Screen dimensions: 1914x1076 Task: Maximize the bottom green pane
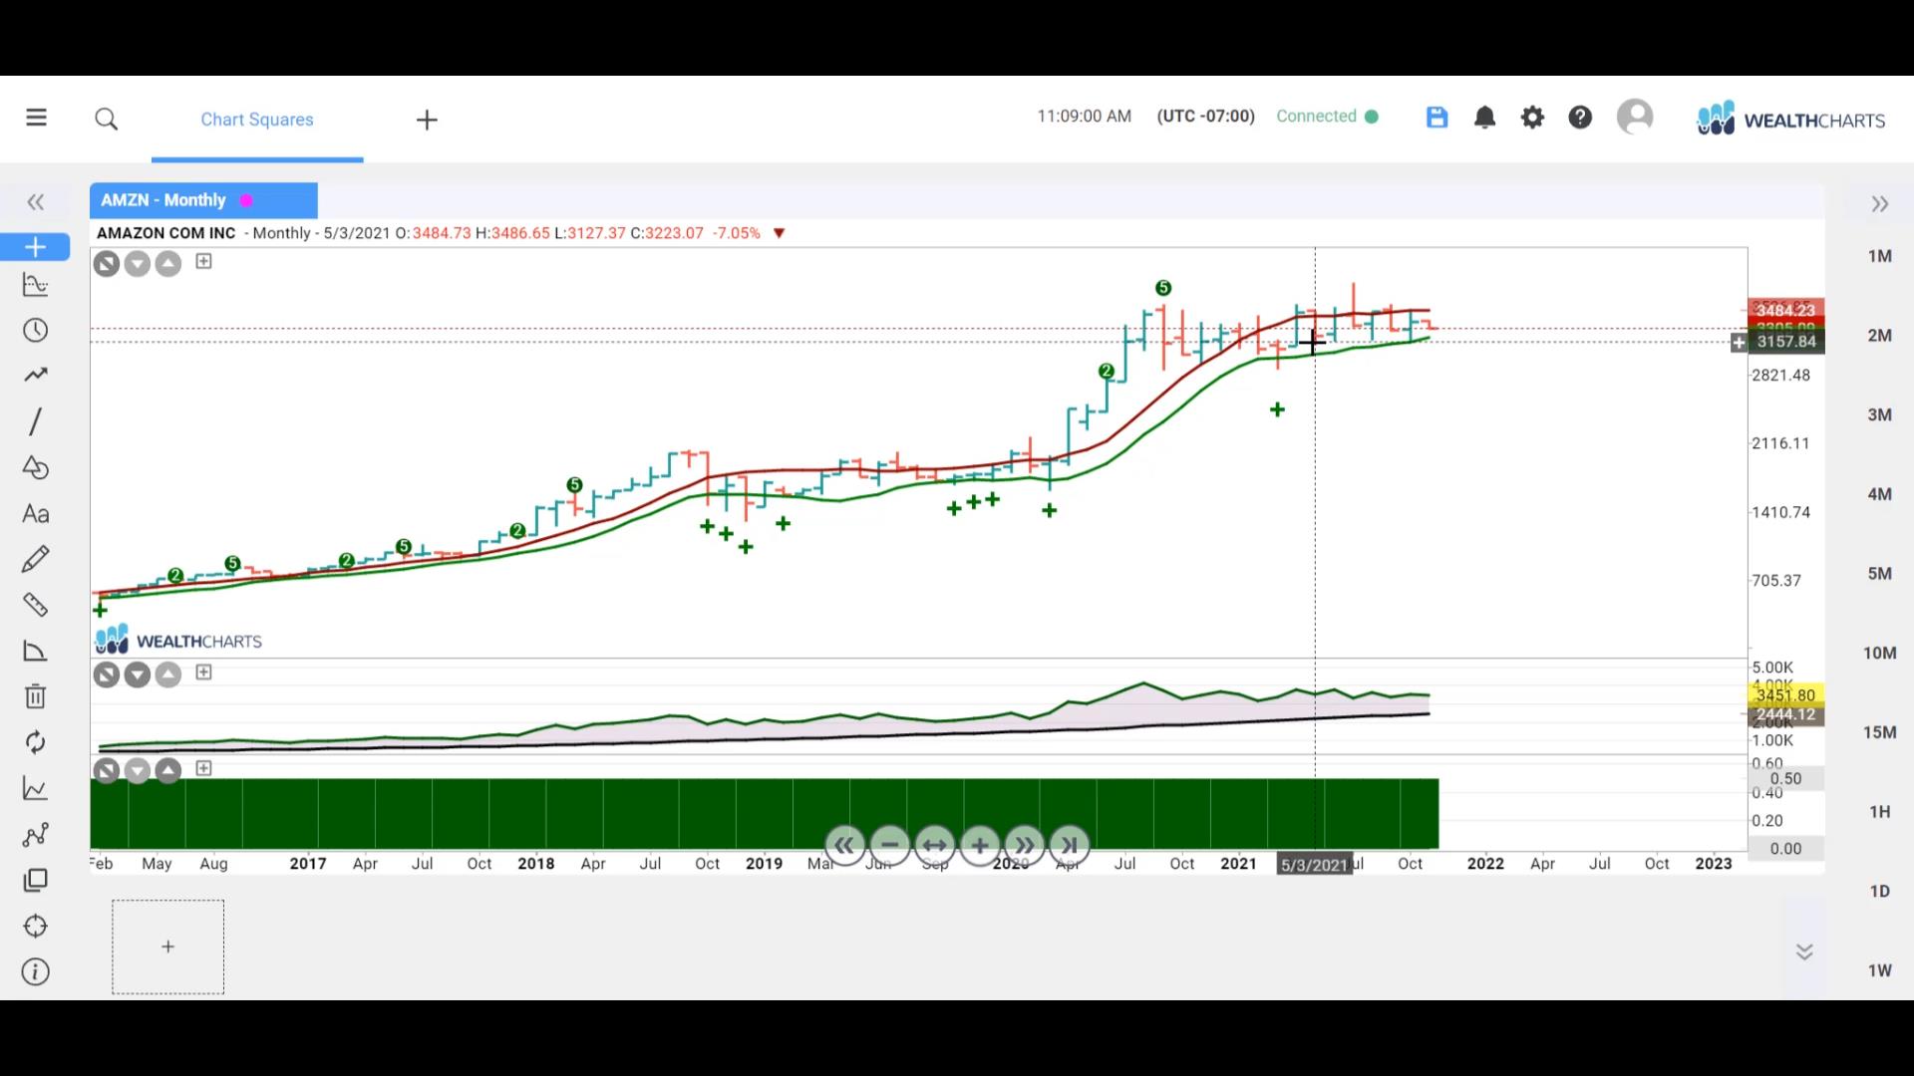pos(203,768)
